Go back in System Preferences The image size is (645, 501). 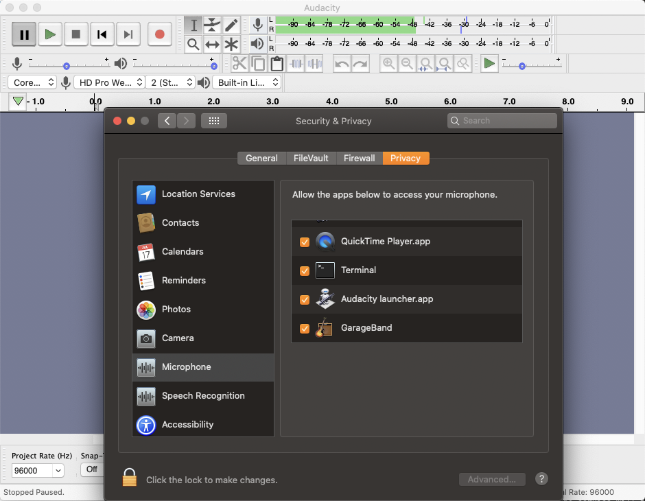tap(167, 121)
